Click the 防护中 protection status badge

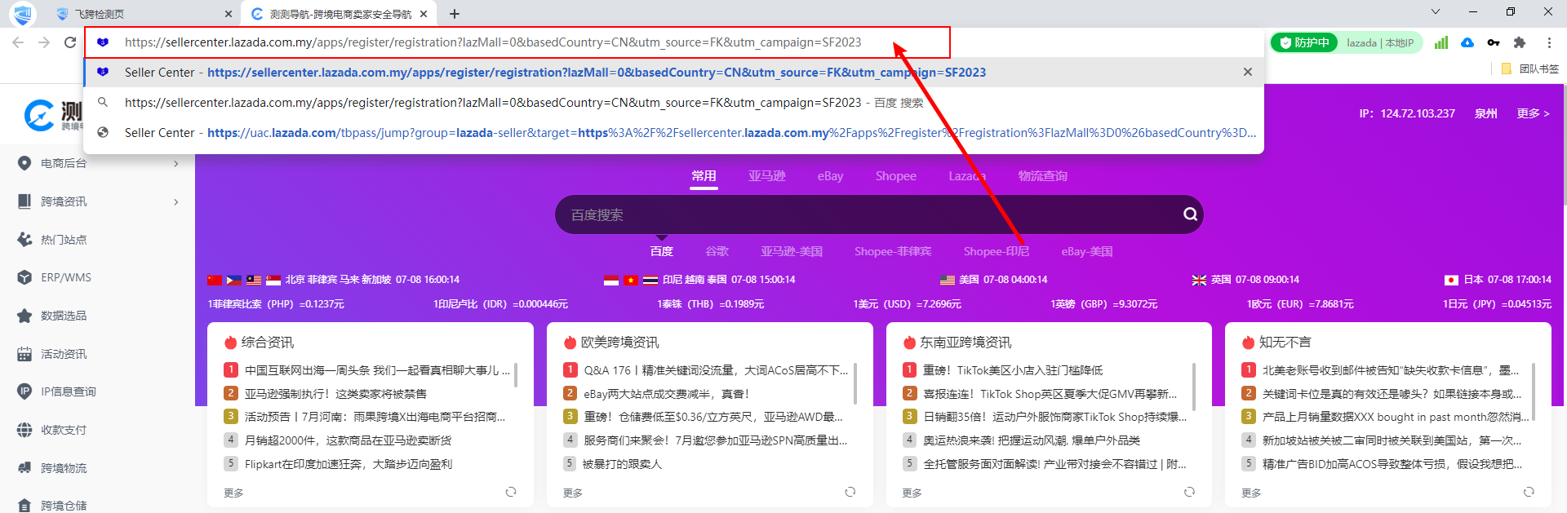point(1304,42)
